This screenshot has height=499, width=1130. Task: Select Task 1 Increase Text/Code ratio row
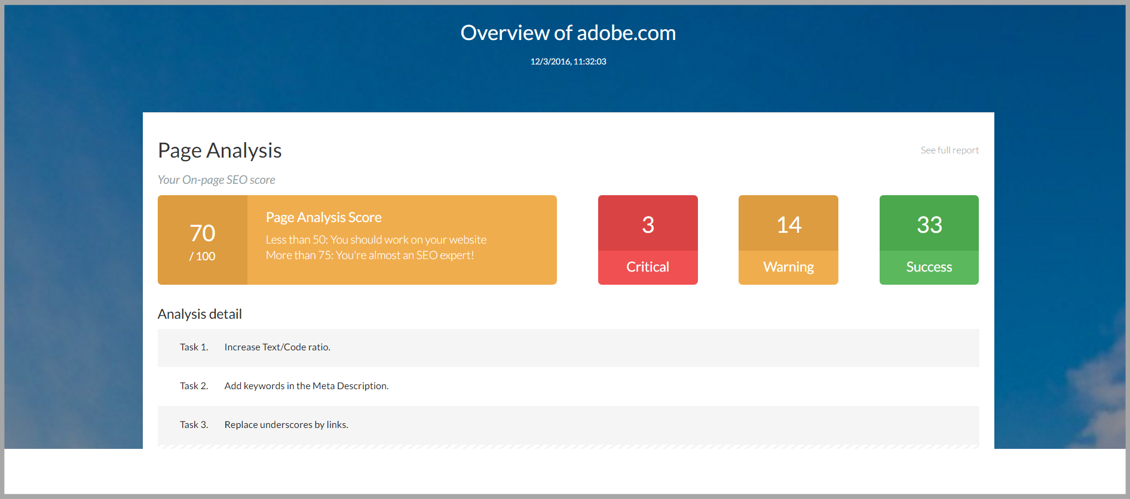pyautogui.click(x=568, y=347)
